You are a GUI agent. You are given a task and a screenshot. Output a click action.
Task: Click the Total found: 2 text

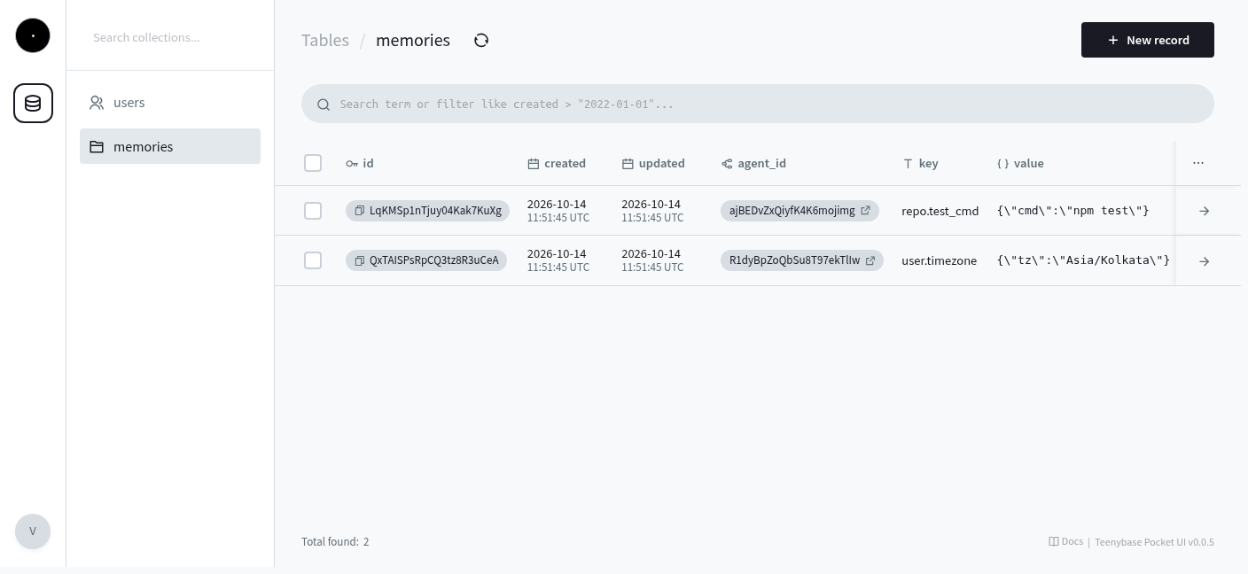335,541
